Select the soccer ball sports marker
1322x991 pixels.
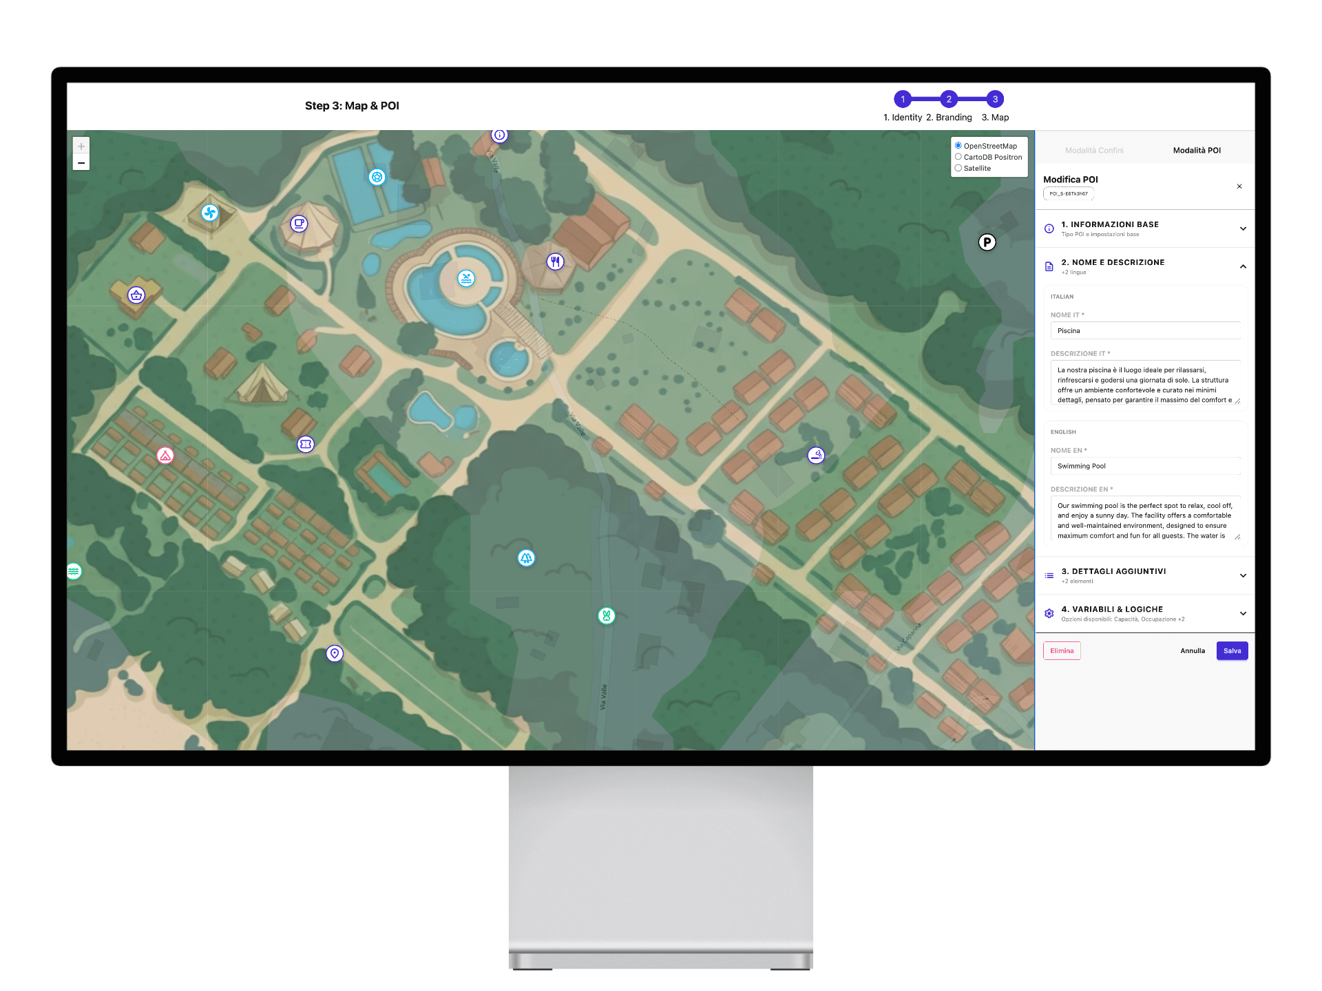[377, 177]
